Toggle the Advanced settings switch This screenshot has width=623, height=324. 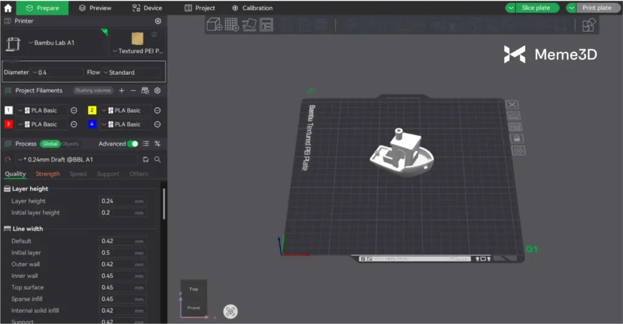point(132,144)
